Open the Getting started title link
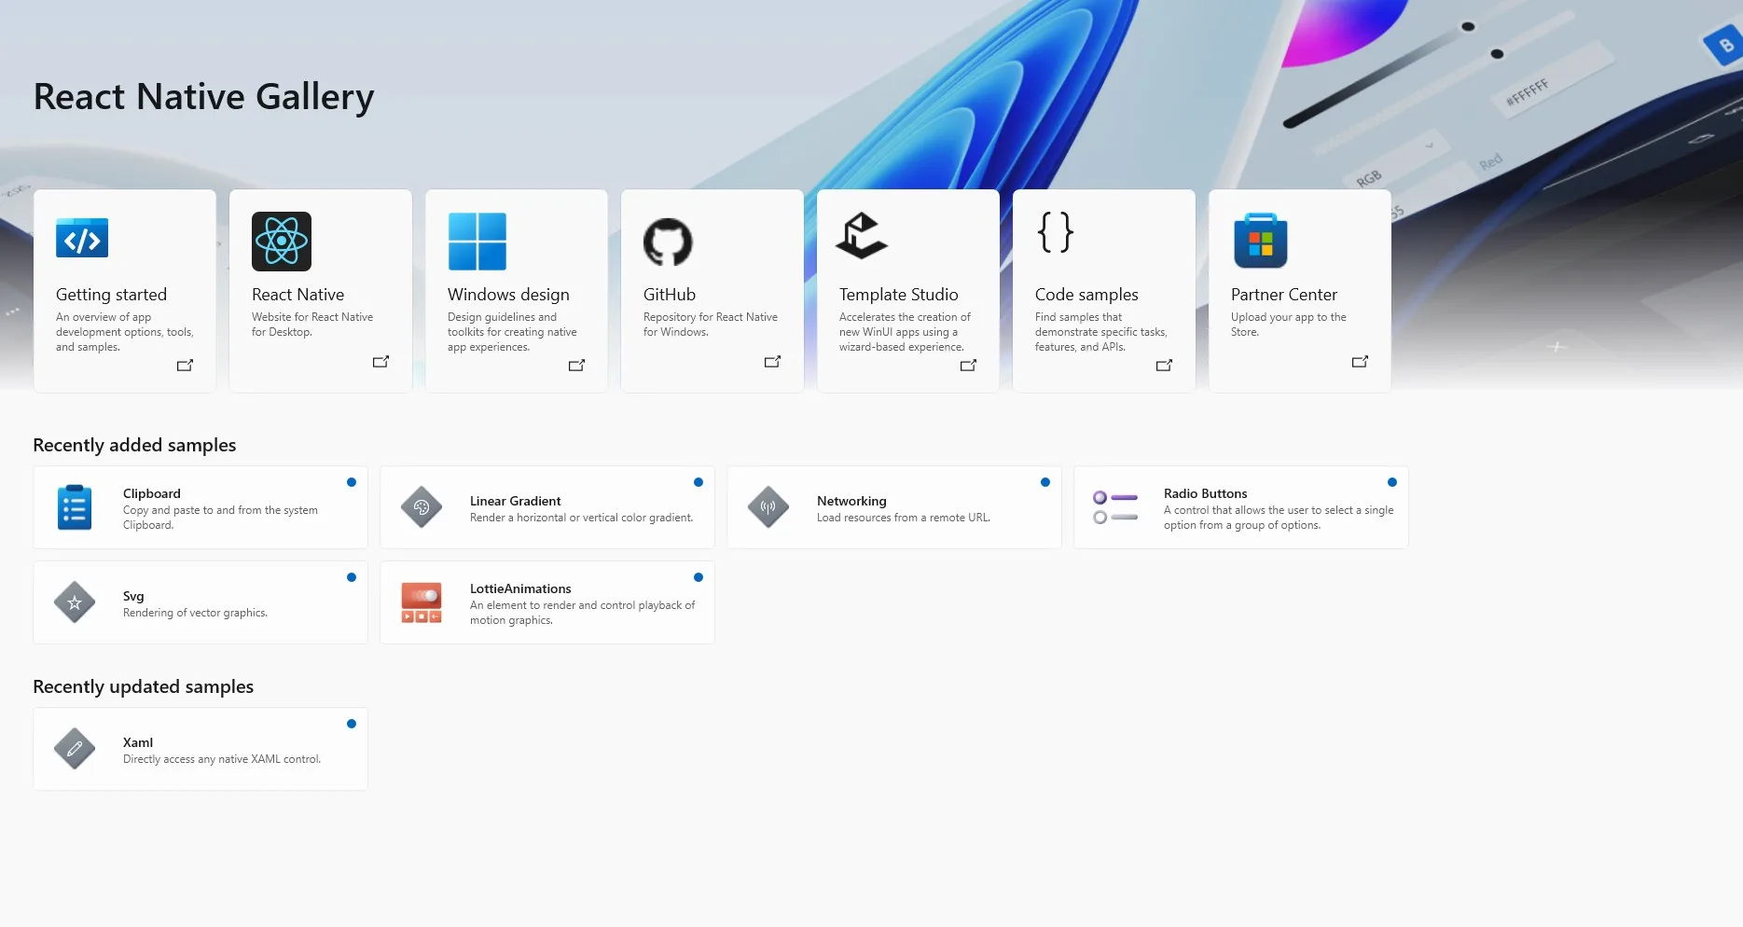The height and width of the screenshot is (927, 1743). click(x=111, y=295)
